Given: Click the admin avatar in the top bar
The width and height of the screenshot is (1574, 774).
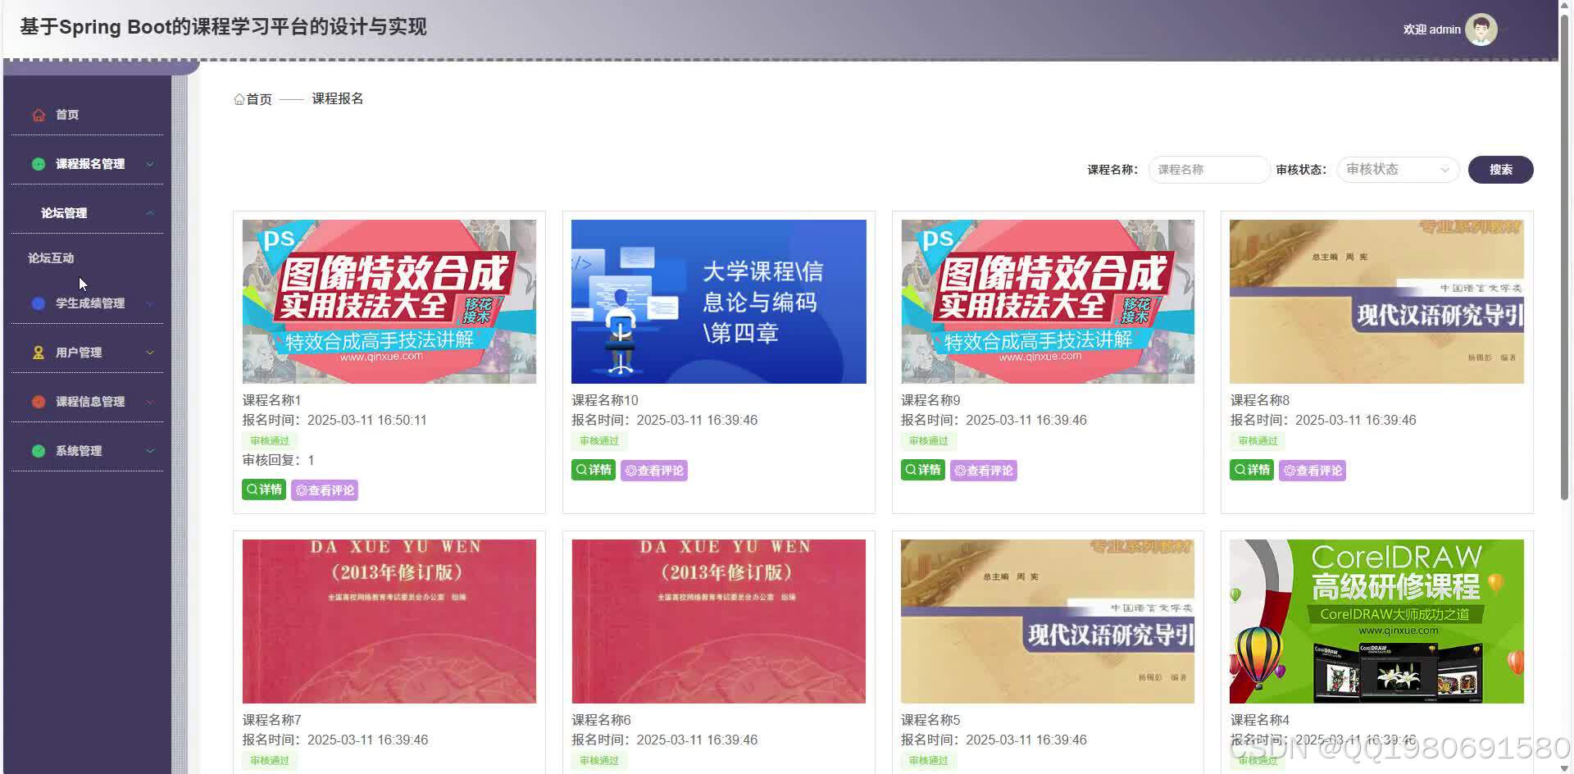Looking at the screenshot, I should [x=1481, y=29].
